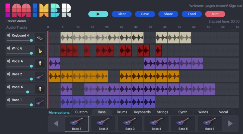The image size is (243, 134).
Task: Select the Bass 4 instrument thumbnail
Action: point(156,124)
